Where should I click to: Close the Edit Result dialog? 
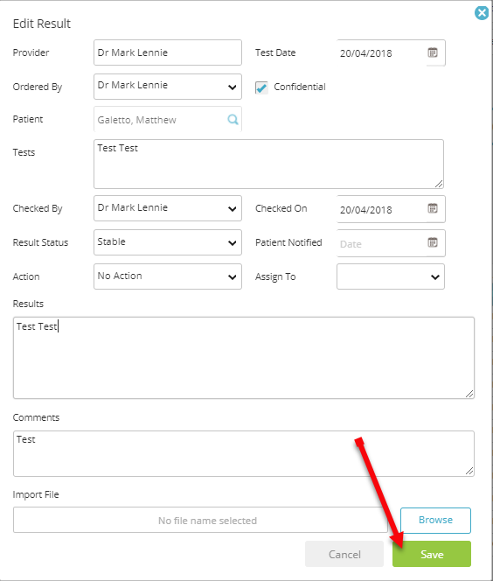pyautogui.click(x=482, y=13)
